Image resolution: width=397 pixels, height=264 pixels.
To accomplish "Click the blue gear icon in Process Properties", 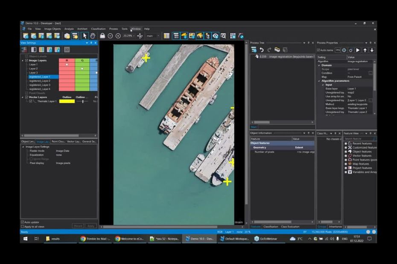I will point(344,50).
